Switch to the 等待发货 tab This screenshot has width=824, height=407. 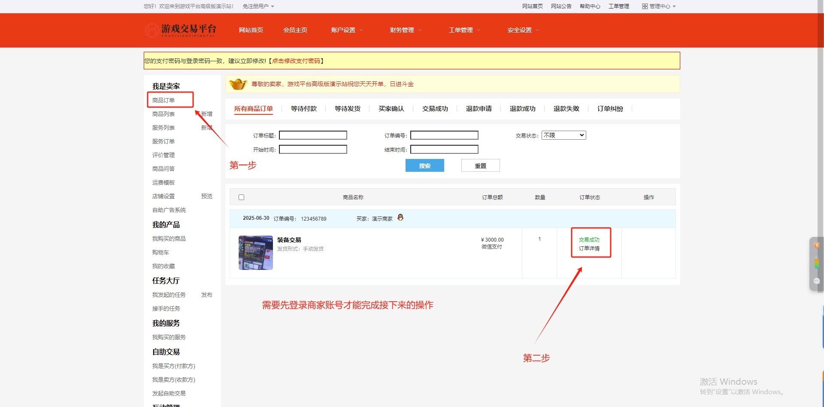pos(348,109)
